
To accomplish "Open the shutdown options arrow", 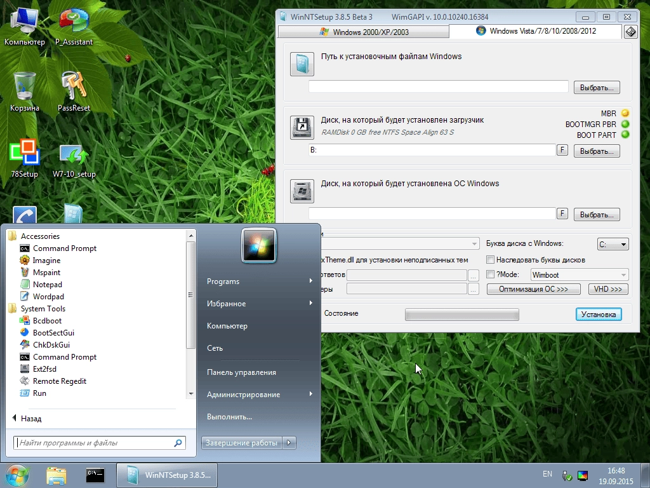I will (x=289, y=443).
